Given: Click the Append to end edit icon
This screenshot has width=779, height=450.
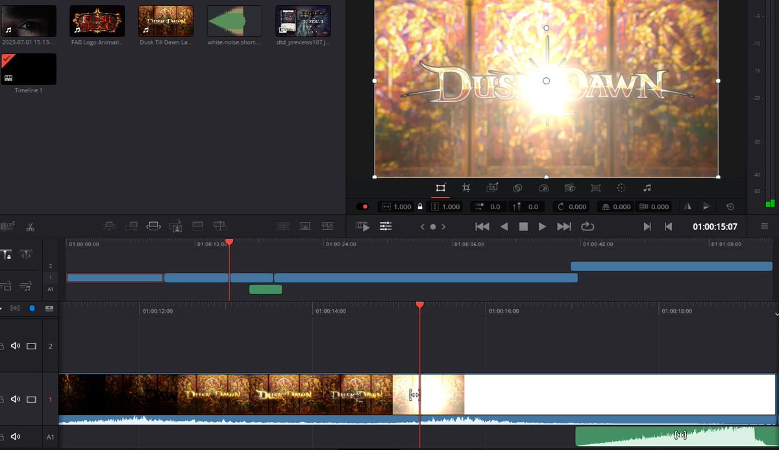Looking at the screenshot, I should click(x=131, y=226).
